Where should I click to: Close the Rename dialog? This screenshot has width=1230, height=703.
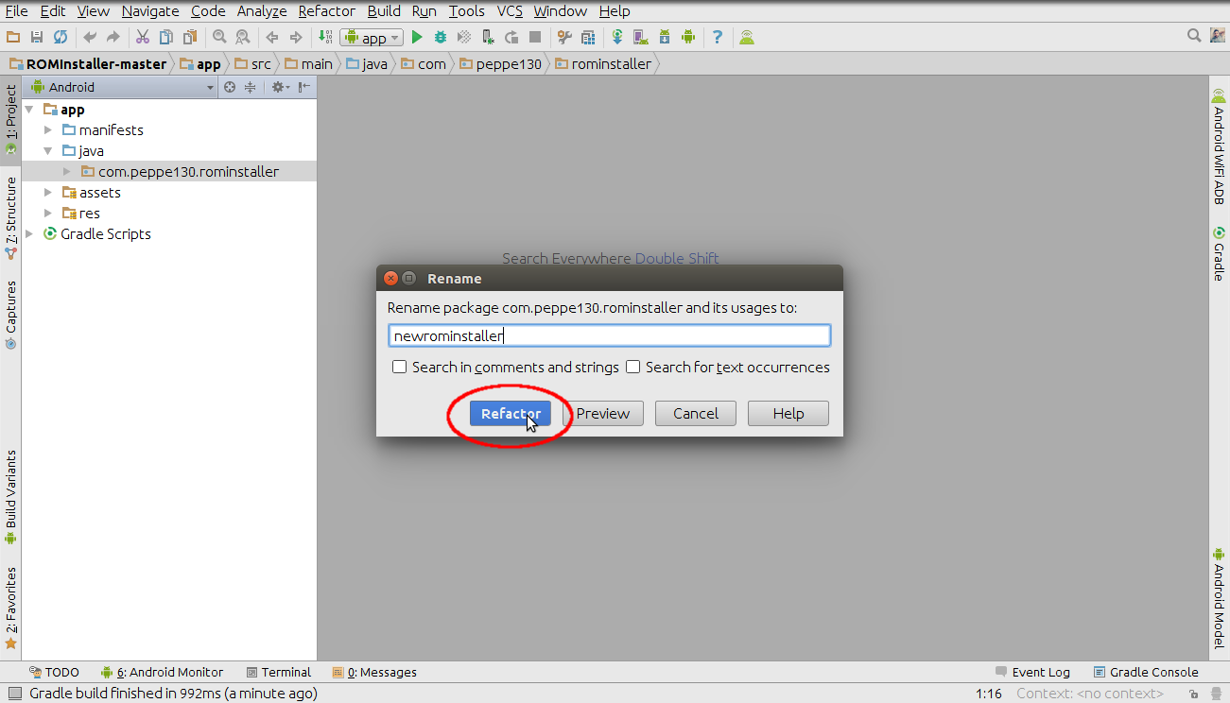coord(390,278)
